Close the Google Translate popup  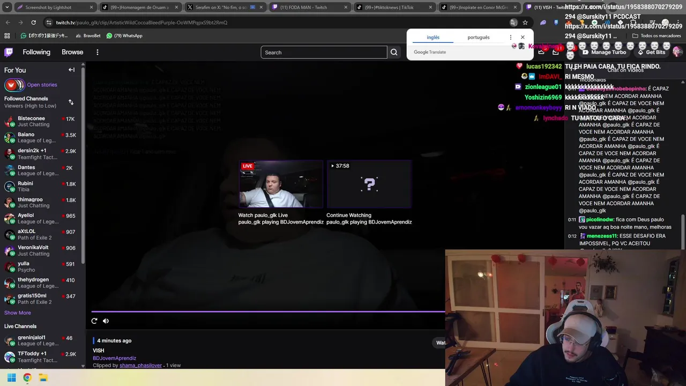tap(523, 38)
